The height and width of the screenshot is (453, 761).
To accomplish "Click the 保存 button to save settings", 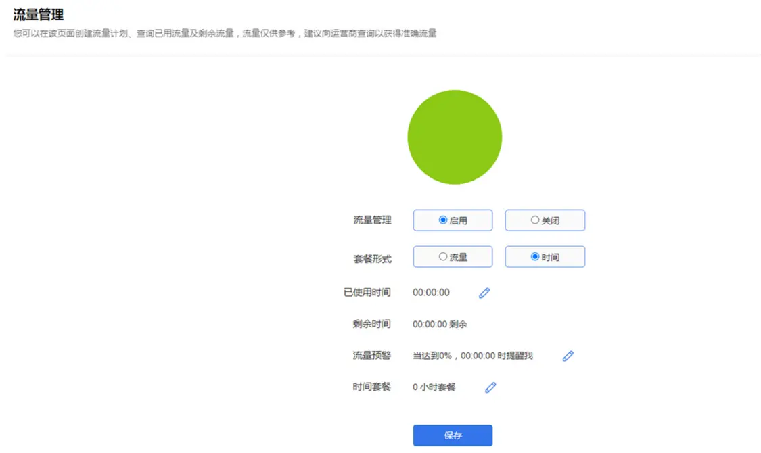I will point(453,435).
